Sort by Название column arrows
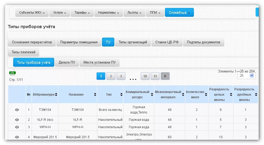The image size is (264, 145). point(95,95)
